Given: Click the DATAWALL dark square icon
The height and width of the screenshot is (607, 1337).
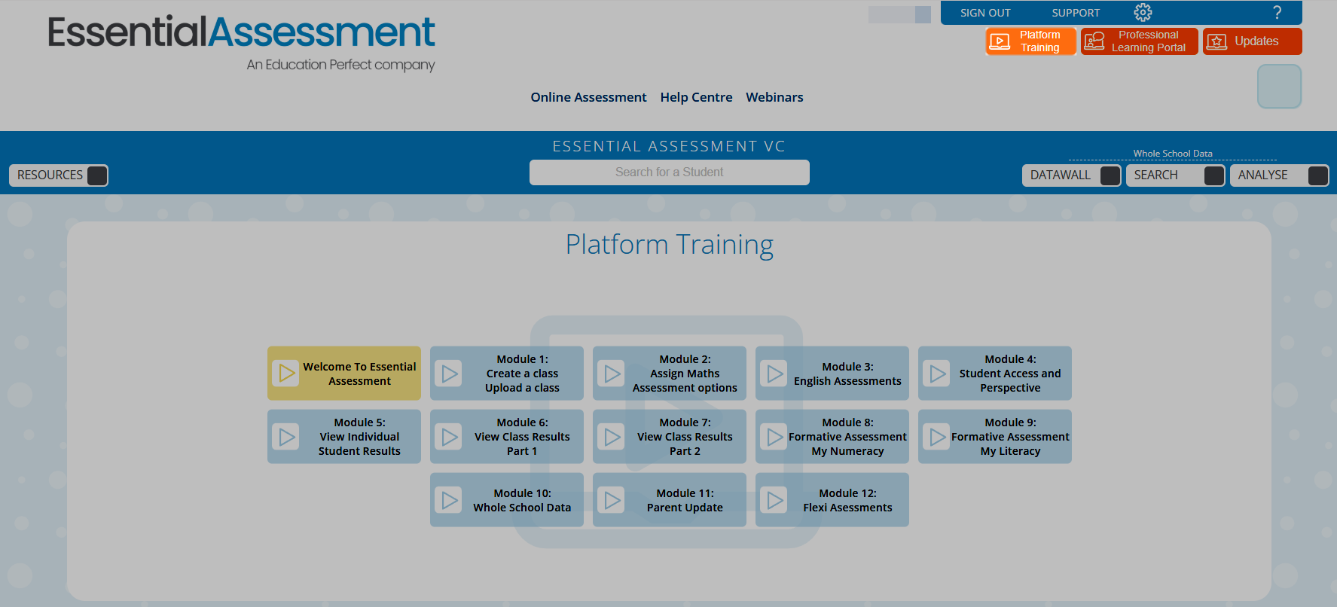Looking at the screenshot, I should [1110, 175].
